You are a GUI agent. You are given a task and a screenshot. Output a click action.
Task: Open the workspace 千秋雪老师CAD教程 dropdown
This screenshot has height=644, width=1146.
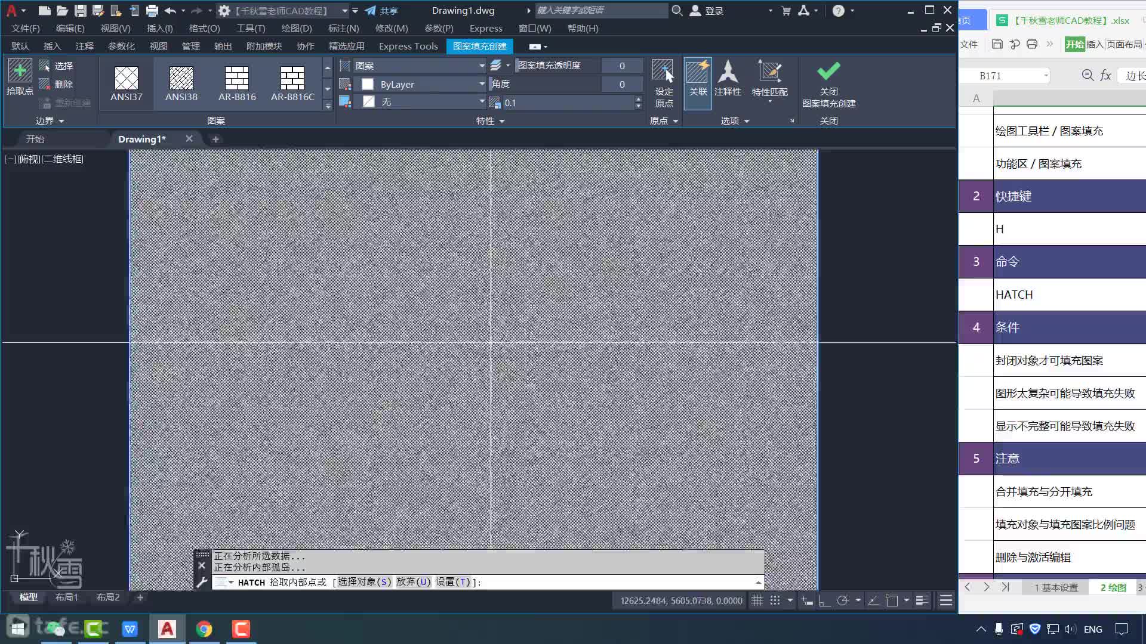(344, 11)
